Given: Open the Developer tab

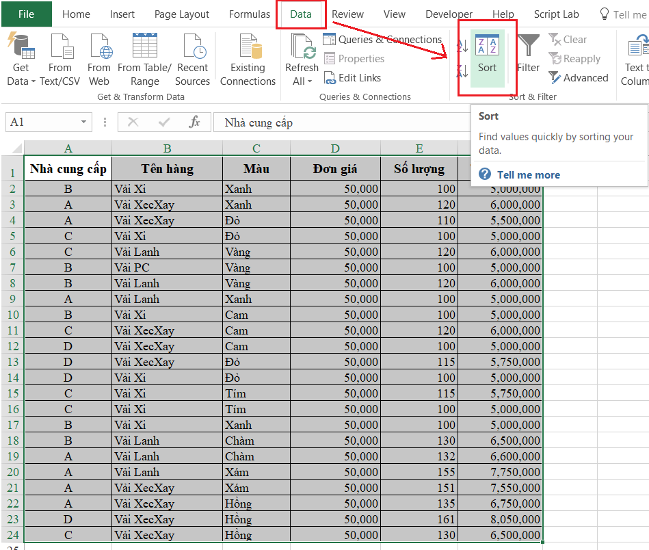Looking at the screenshot, I should [x=449, y=14].
